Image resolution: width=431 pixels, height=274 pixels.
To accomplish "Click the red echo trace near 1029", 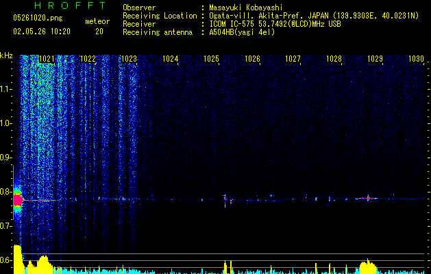I will coord(368,198).
